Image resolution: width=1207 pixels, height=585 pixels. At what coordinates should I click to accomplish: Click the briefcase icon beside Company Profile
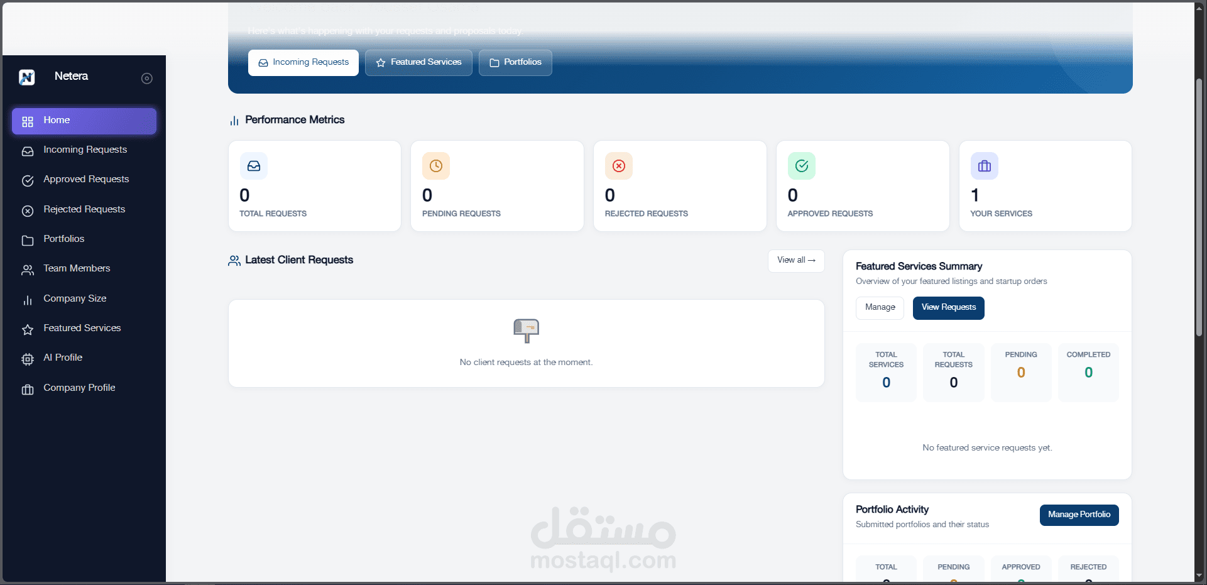28,390
